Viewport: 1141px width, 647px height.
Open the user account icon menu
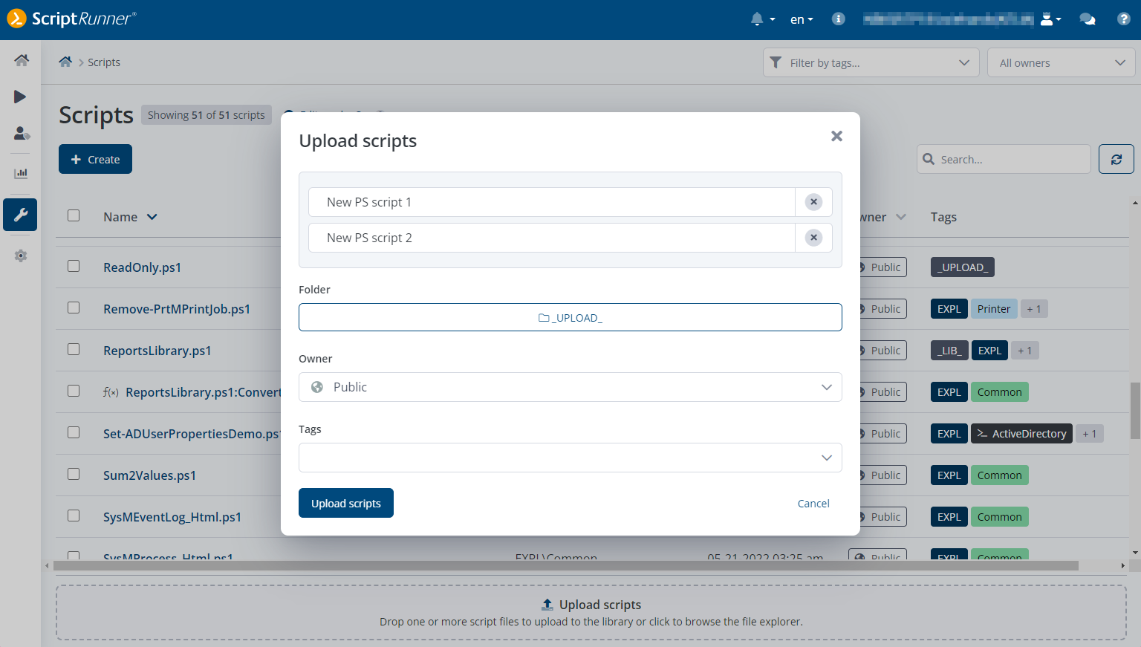pos(1050,19)
